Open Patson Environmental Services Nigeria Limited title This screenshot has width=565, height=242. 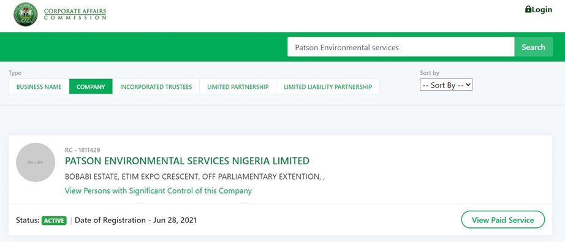click(x=187, y=161)
